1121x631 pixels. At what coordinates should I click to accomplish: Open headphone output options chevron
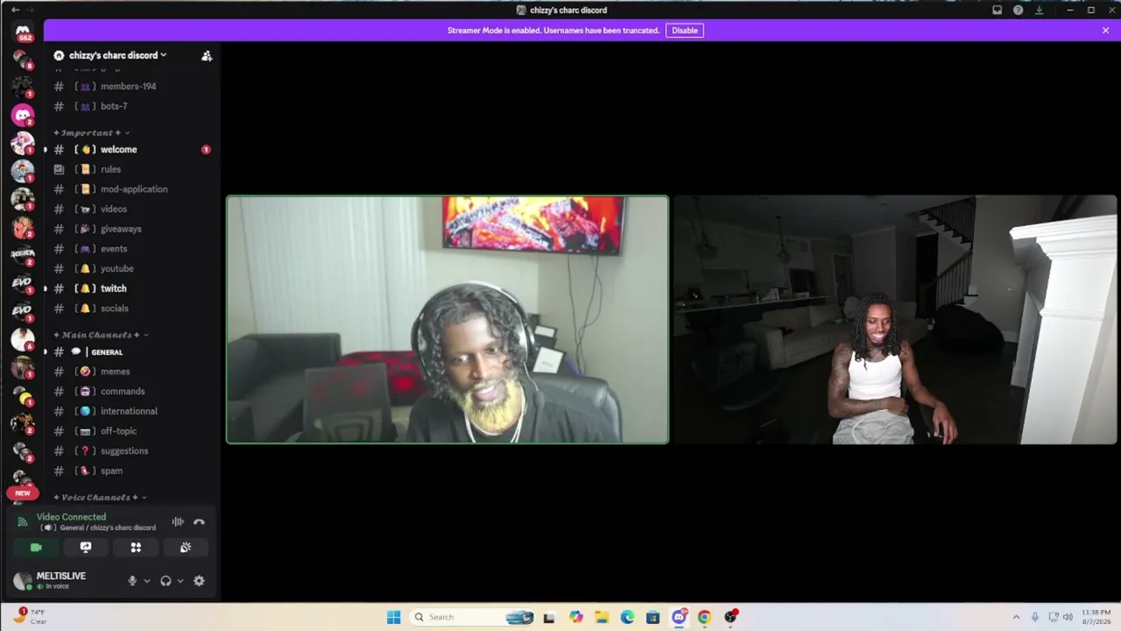pyautogui.click(x=180, y=581)
